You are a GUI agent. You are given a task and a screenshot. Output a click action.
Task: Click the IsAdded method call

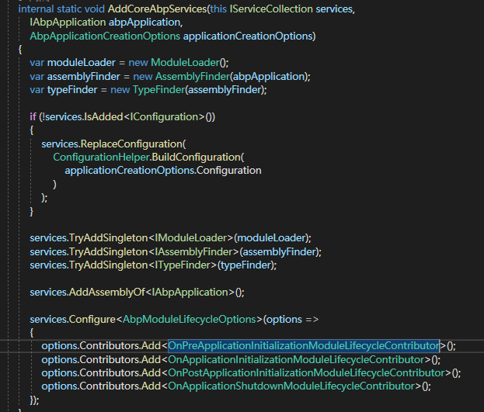click(103, 117)
